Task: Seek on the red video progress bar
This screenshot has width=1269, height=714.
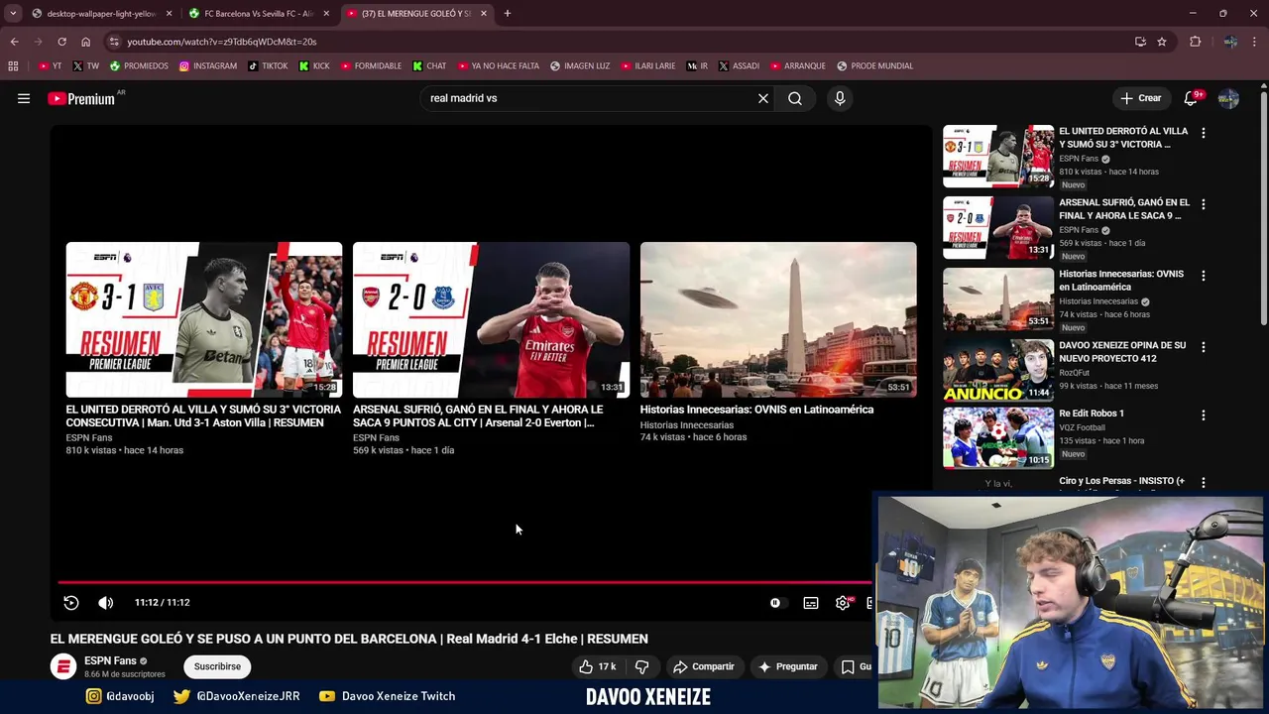Action: pos(464,583)
